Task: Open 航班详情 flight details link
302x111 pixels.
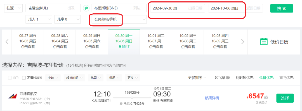Action: pyautogui.click(x=212, y=98)
